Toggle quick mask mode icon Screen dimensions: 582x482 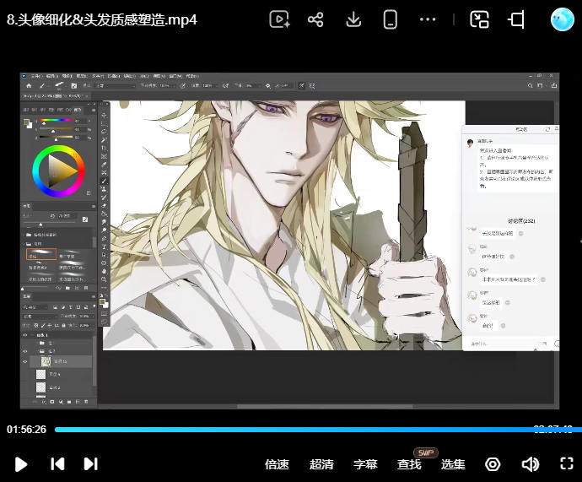pyautogui.click(x=105, y=314)
